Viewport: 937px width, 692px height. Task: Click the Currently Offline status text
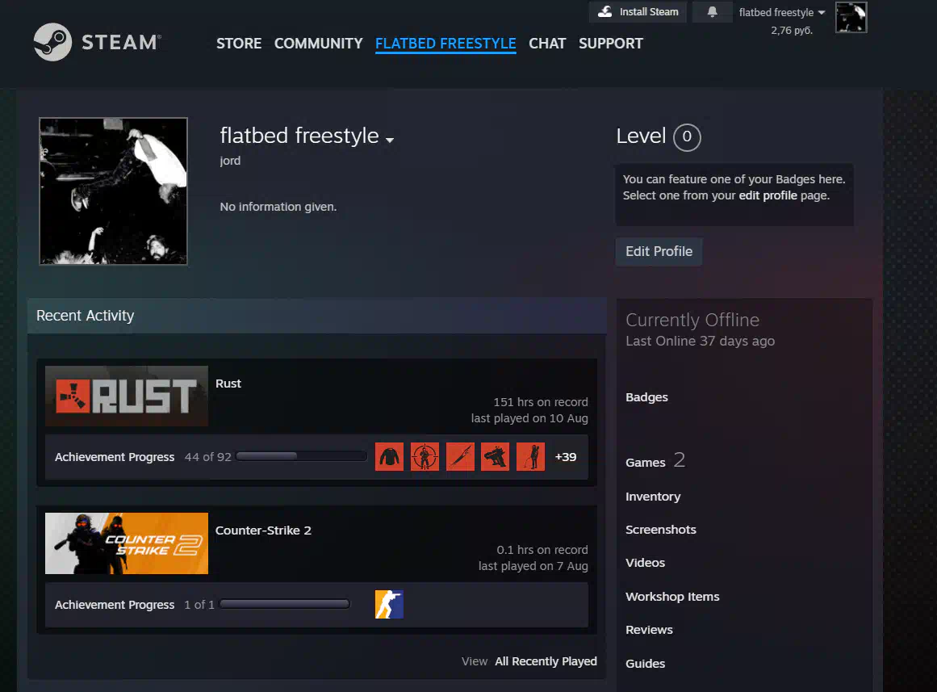click(x=692, y=320)
